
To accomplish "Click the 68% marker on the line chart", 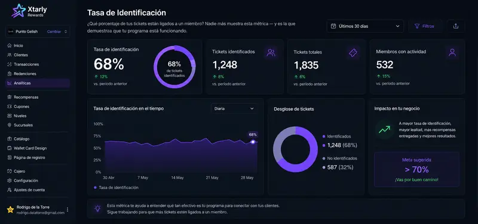I will [x=253, y=142].
